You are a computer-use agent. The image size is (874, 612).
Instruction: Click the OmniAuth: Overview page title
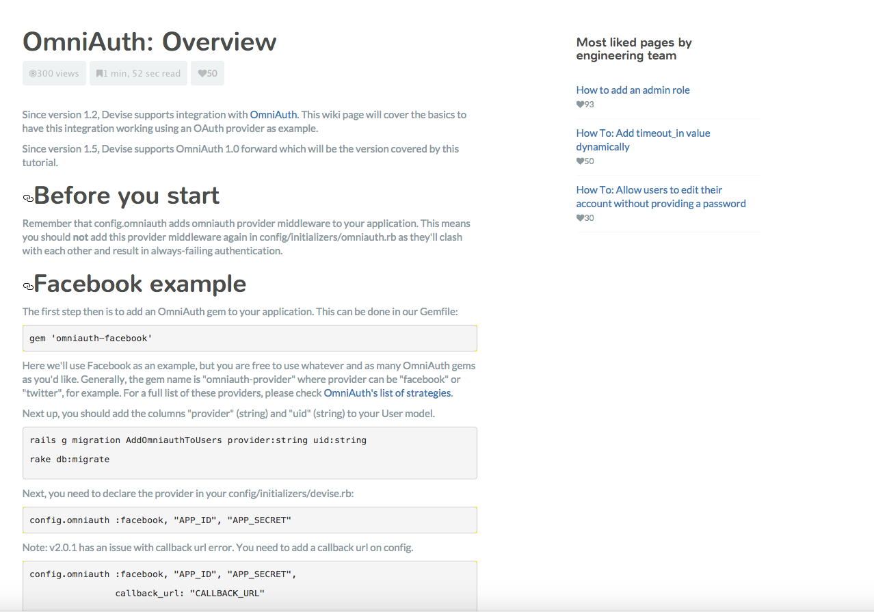[x=150, y=42]
